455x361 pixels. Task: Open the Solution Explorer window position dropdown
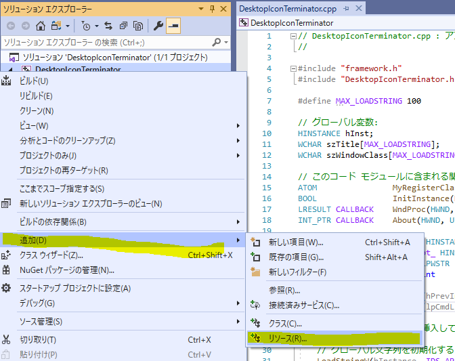pos(201,9)
